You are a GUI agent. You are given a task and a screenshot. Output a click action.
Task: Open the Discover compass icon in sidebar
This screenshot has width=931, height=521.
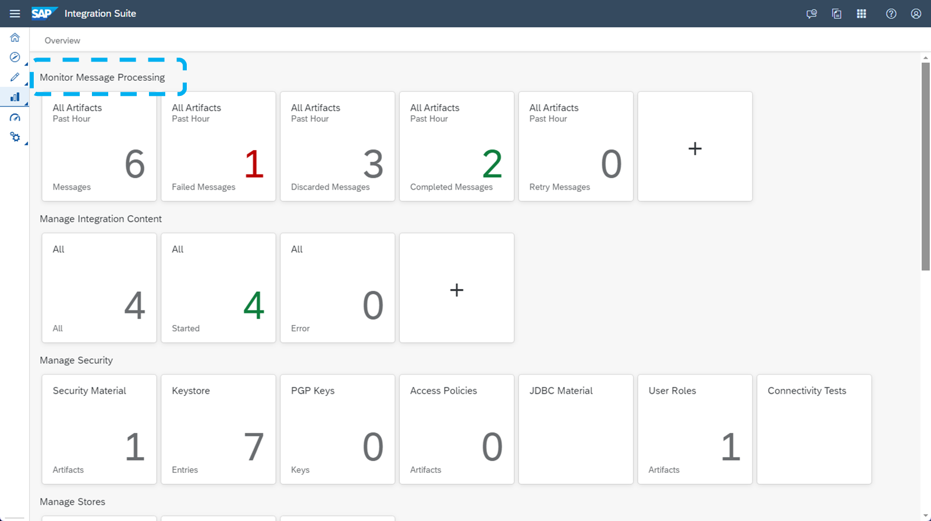15,57
